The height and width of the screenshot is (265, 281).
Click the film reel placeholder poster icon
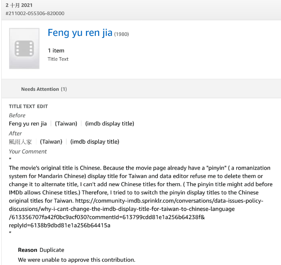tap(24, 48)
